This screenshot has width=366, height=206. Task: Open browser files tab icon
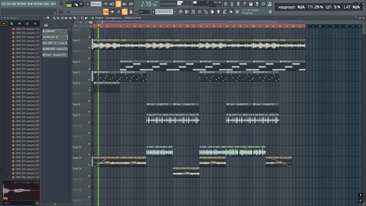point(11,23)
